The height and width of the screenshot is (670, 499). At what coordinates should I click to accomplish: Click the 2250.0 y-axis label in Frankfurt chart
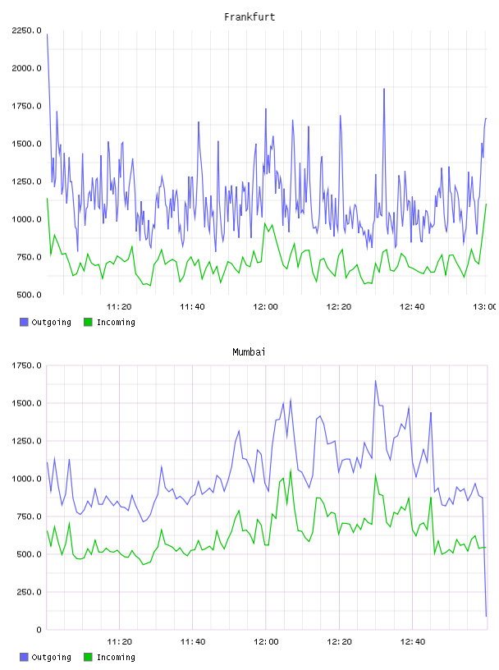[26, 30]
